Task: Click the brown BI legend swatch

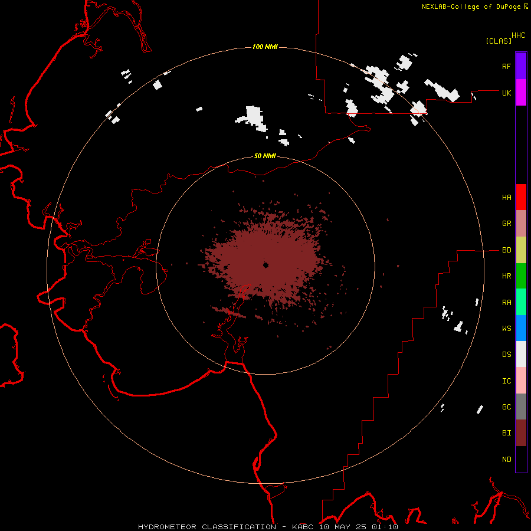Action: pos(521,433)
